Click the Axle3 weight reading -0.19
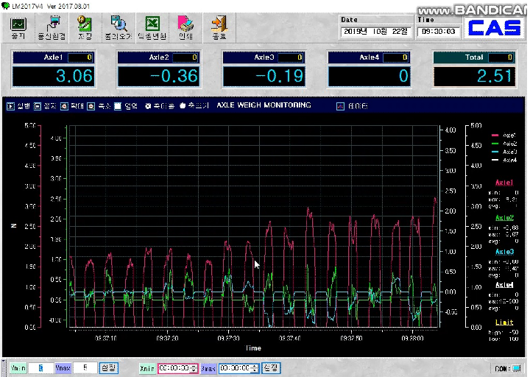The width and height of the screenshot is (530, 377). (x=264, y=76)
